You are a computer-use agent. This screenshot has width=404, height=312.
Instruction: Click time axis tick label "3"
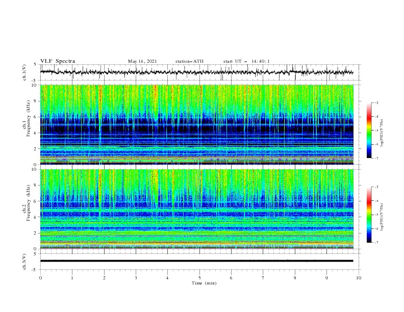[x=136, y=278]
